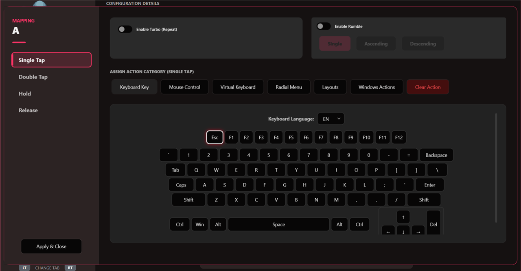Click the LT change tab icon

coord(24,268)
